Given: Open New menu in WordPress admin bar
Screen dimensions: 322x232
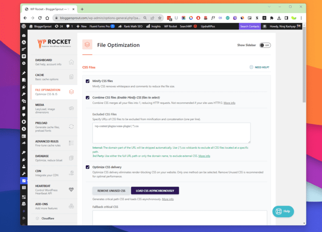Looking at the screenshot, I should click(81, 26).
